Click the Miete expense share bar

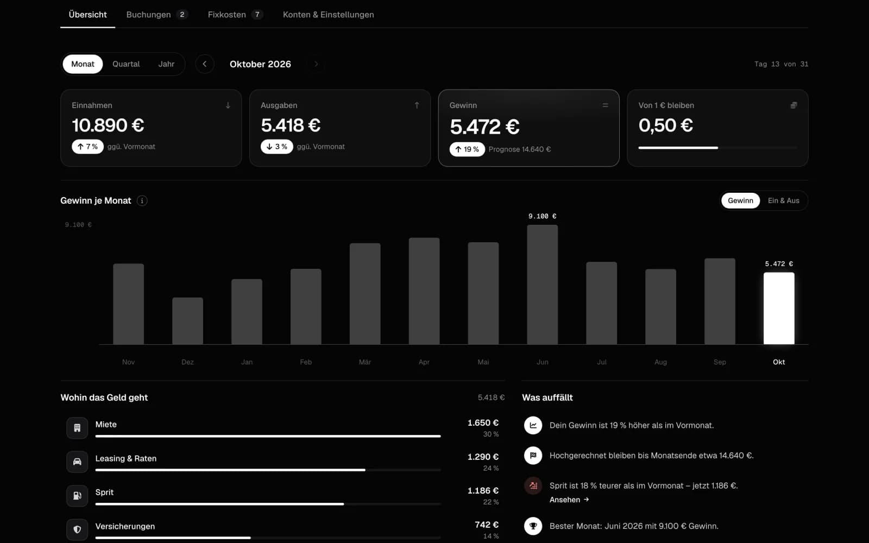click(x=268, y=436)
